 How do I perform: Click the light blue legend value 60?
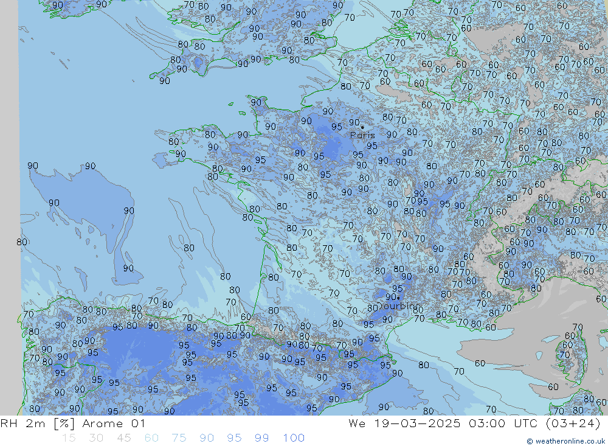151,438
